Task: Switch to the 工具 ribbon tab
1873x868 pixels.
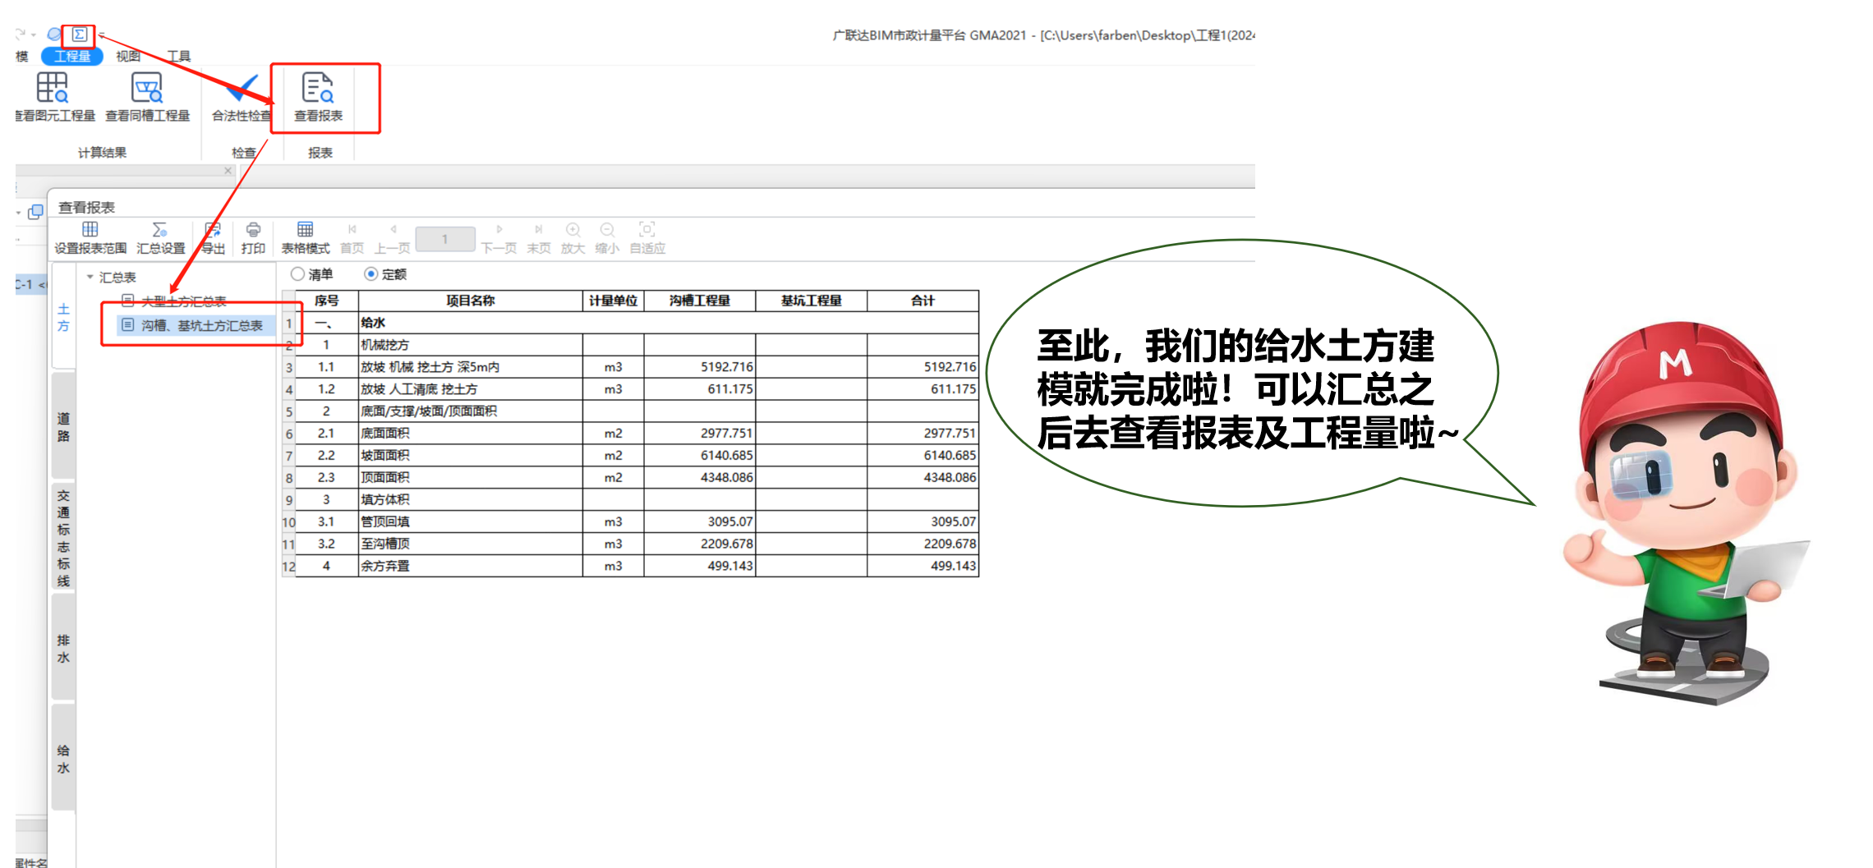Action: pyautogui.click(x=181, y=55)
